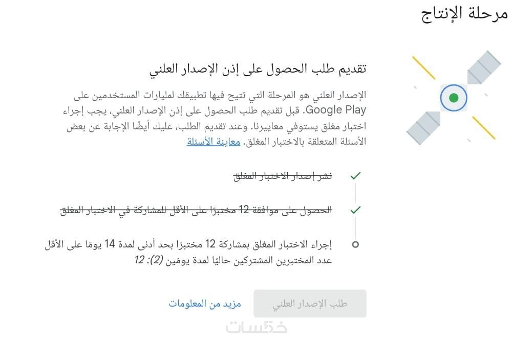This screenshot has height=340, width=513.
Task: Click the مرحلة الإنتاج page title
Action: coord(464,14)
